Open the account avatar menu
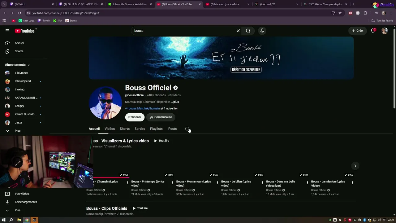The height and width of the screenshot is (223, 396). [385, 31]
